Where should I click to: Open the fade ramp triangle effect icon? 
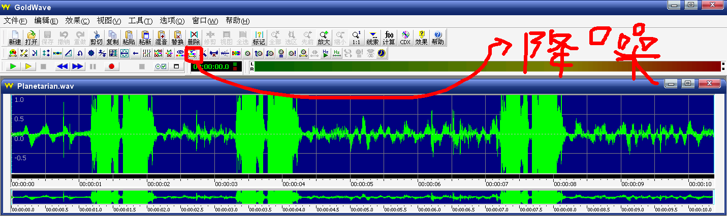pyautogui.click(x=69, y=53)
